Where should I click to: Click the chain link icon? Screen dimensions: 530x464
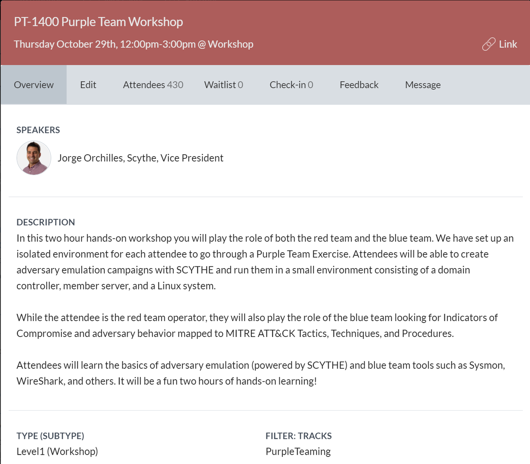(488, 44)
